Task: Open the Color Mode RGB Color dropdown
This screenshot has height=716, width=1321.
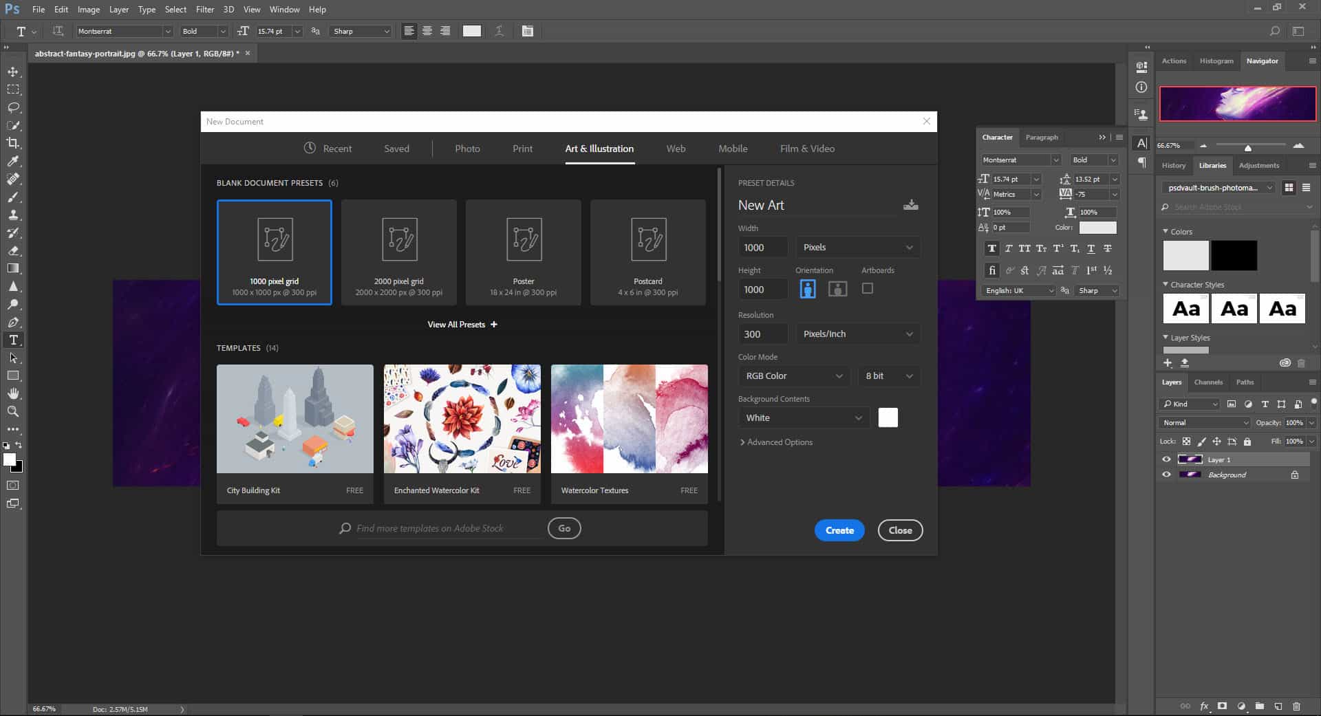Action: coord(794,376)
